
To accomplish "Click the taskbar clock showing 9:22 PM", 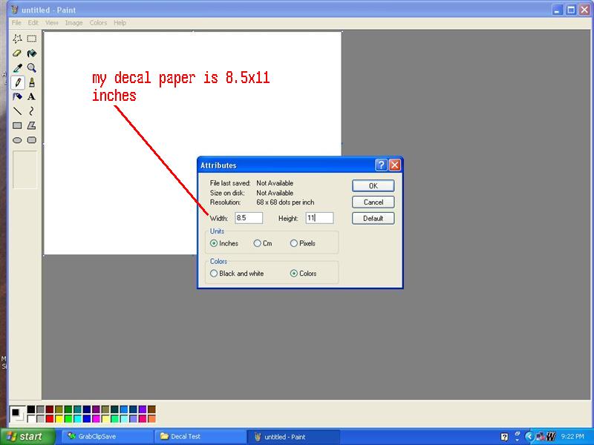I will (x=572, y=437).
